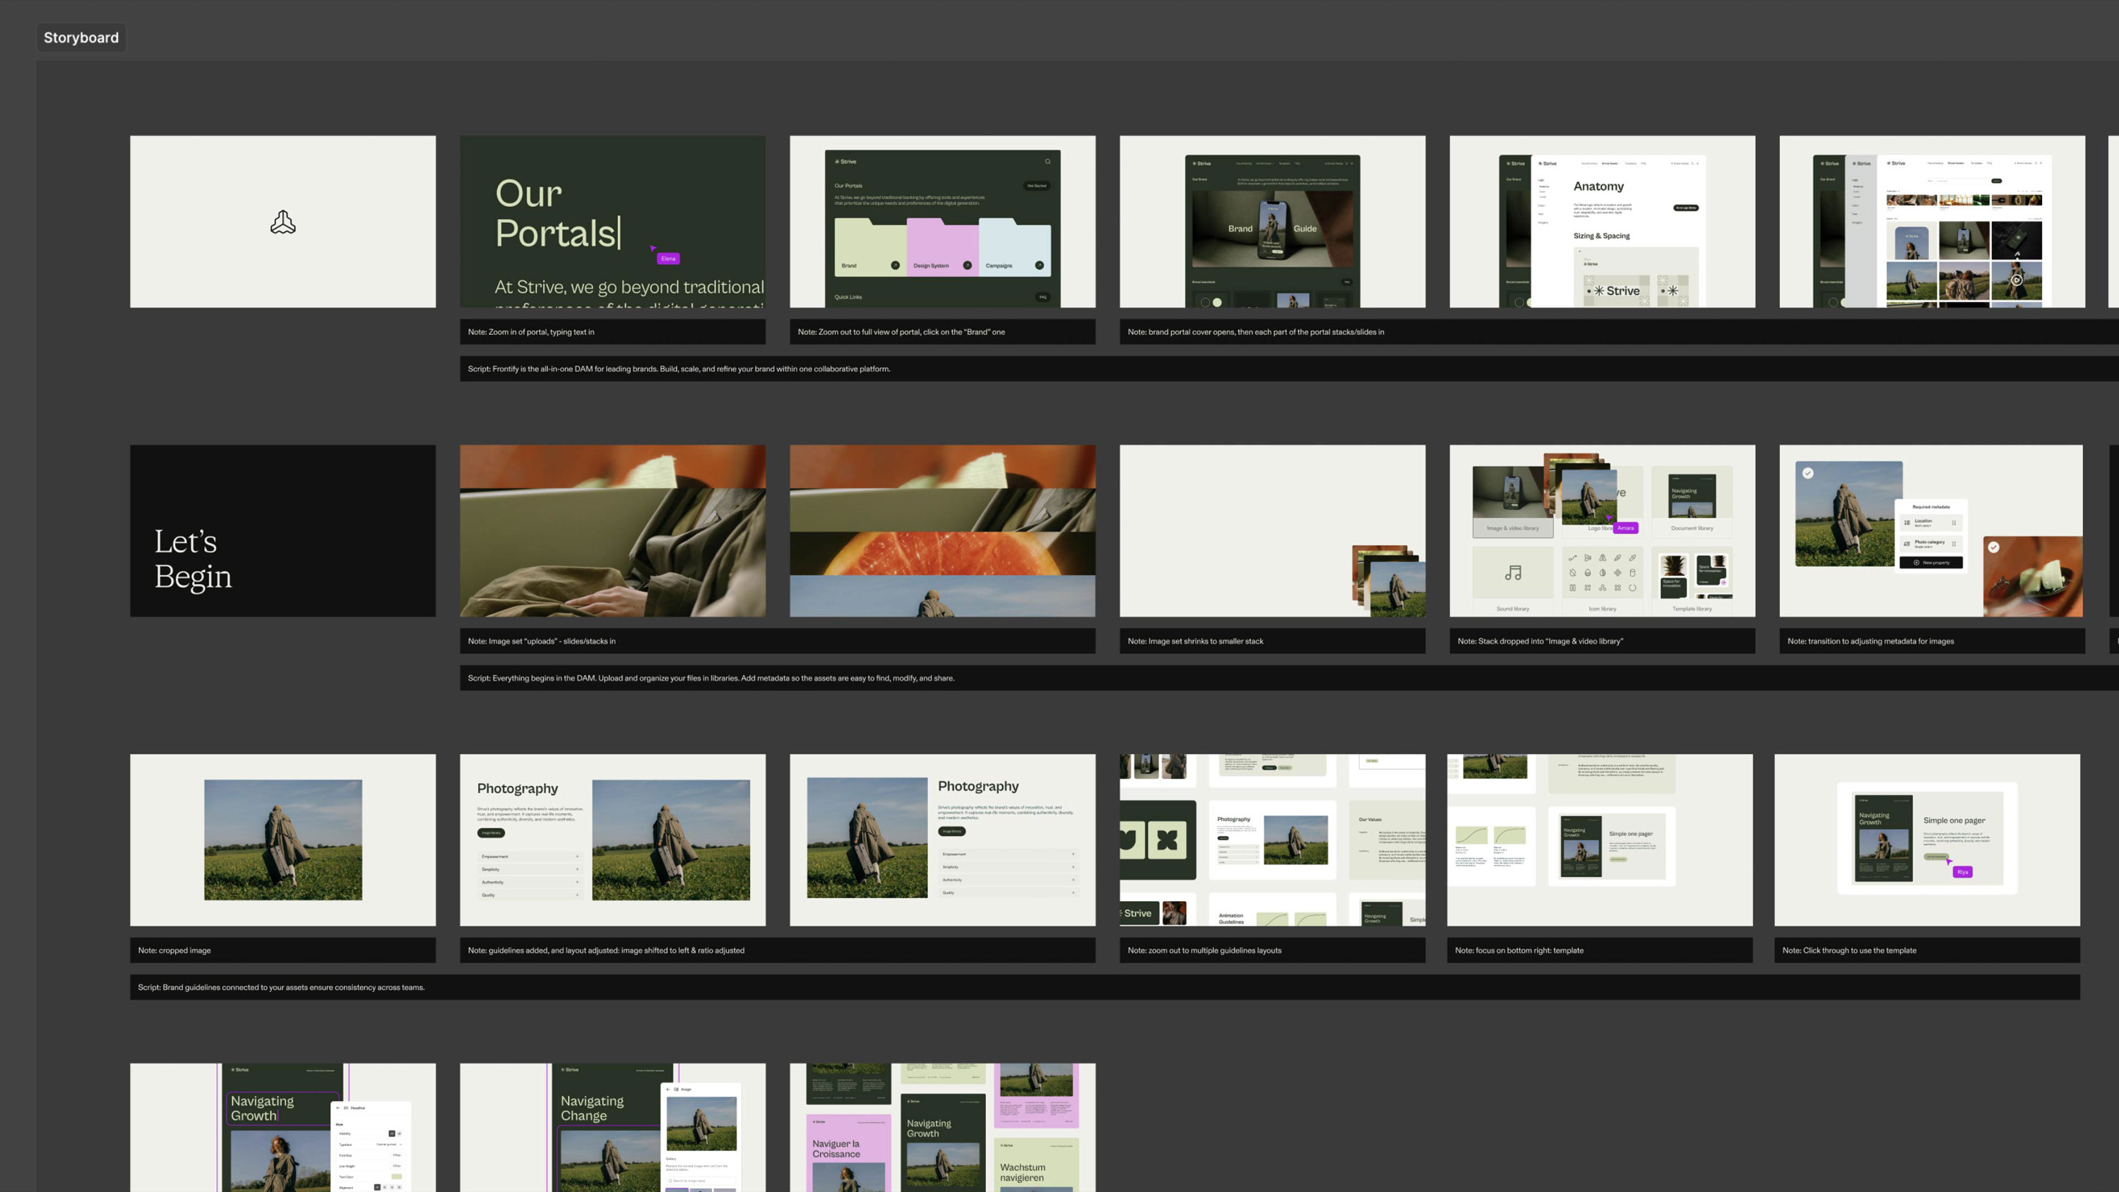
Task: Select the Photo category single-select property
Action: pos(1930,543)
